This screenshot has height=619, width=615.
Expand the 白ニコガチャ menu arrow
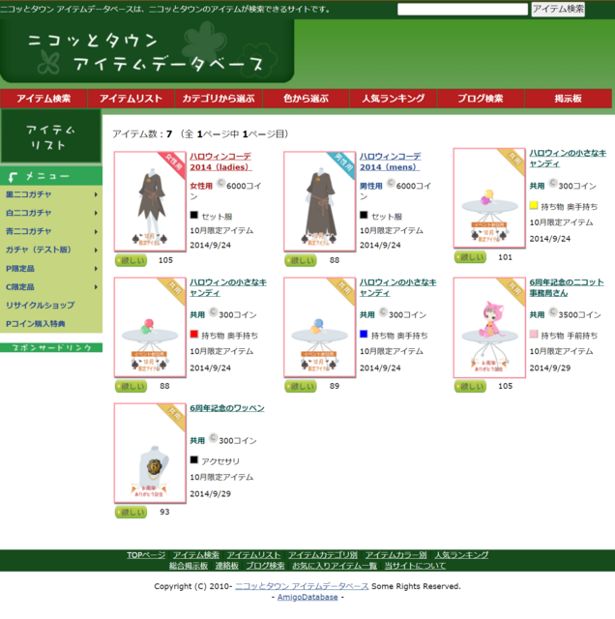pos(96,213)
